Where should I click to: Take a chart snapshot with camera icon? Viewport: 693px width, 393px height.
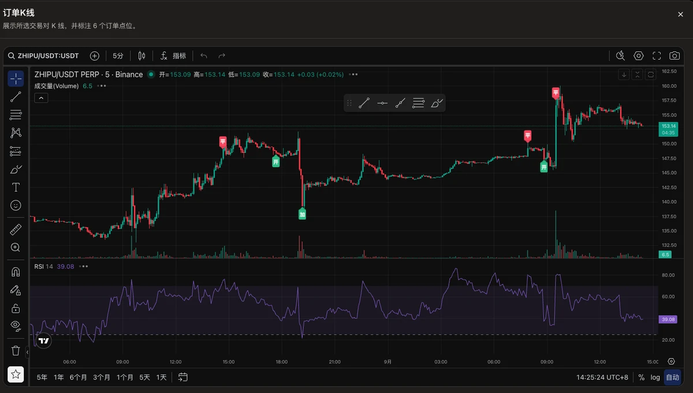pyautogui.click(x=675, y=56)
